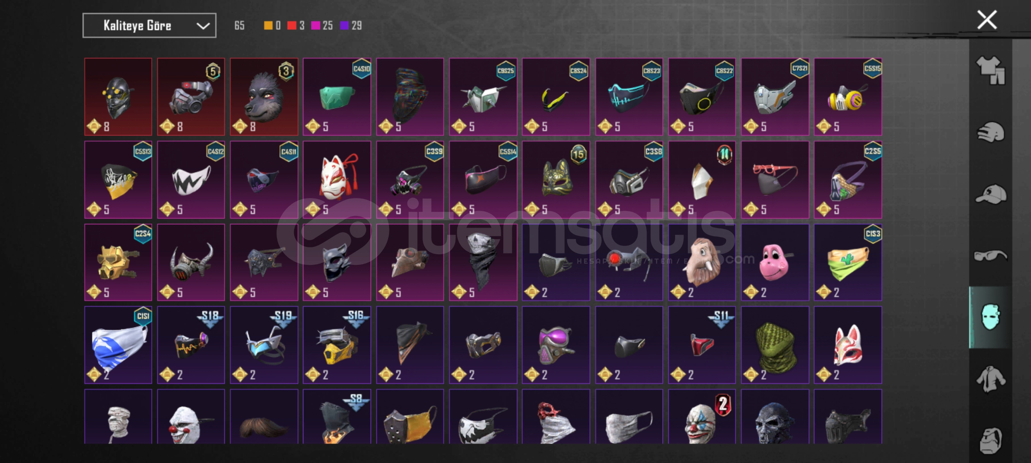Select the face mask category icon
This screenshot has height=463, width=1031.
tap(991, 317)
